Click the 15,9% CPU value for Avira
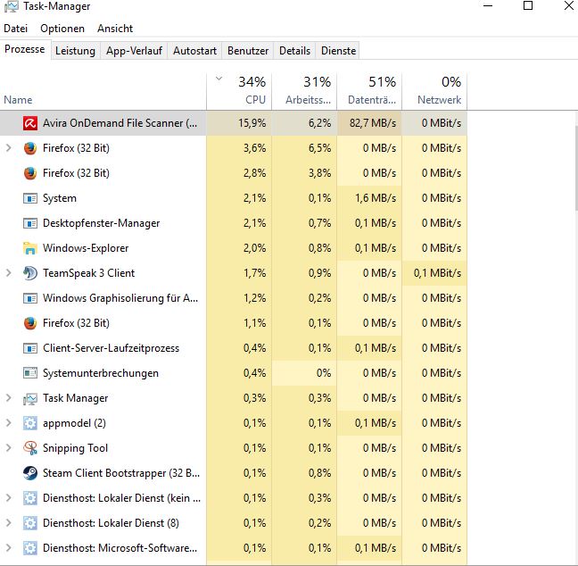 point(252,123)
